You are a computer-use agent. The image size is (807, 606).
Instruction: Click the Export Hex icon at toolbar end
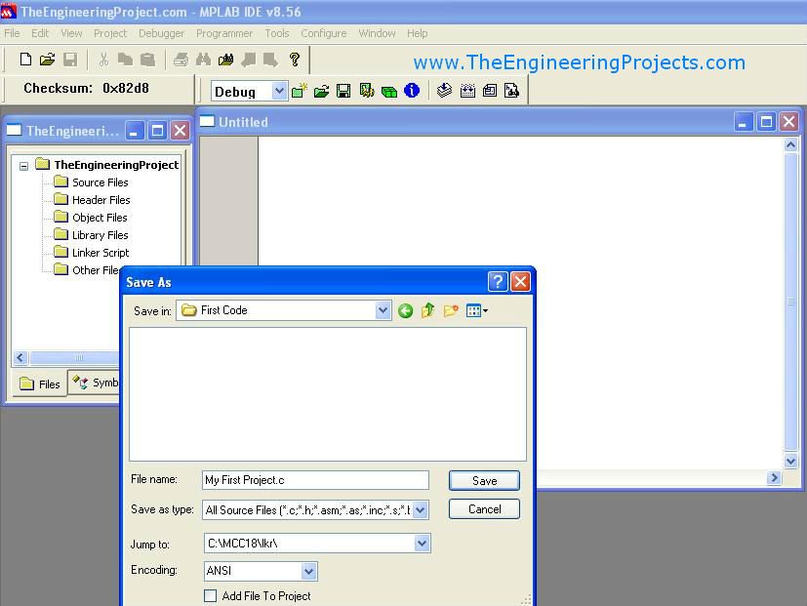[x=511, y=91]
